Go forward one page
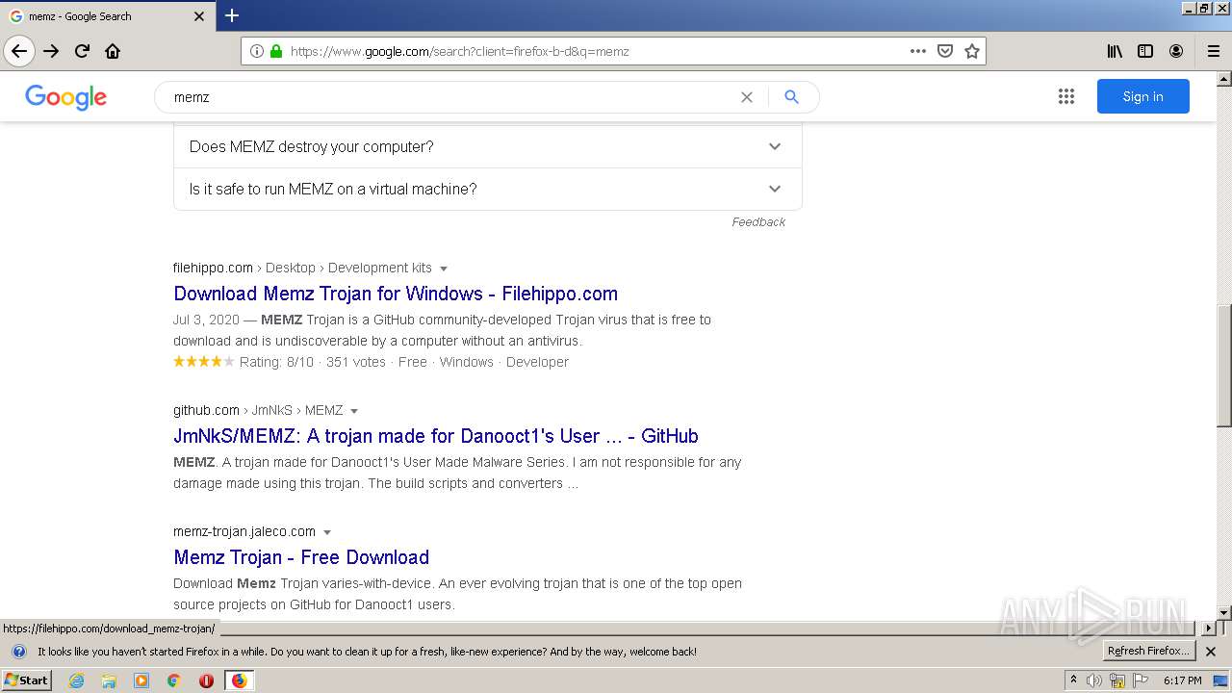Image resolution: width=1232 pixels, height=693 pixels. click(x=51, y=51)
